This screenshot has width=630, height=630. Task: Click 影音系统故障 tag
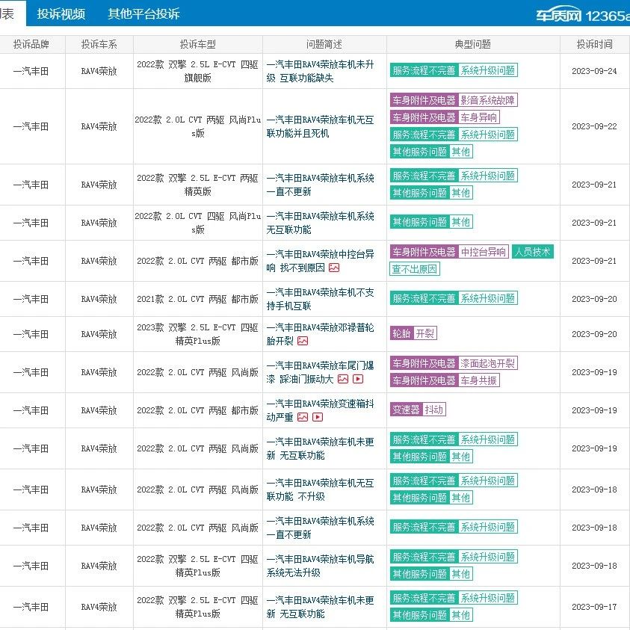click(x=487, y=100)
